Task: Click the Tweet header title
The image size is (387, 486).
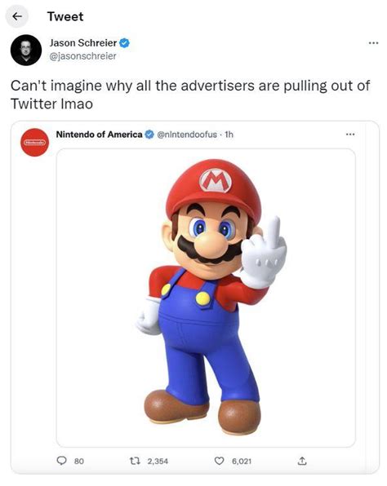Action: point(65,16)
